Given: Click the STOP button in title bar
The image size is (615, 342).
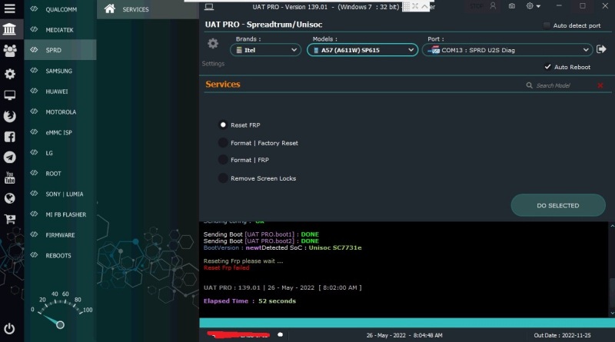Looking at the screenshot, I should click(477, 6).
